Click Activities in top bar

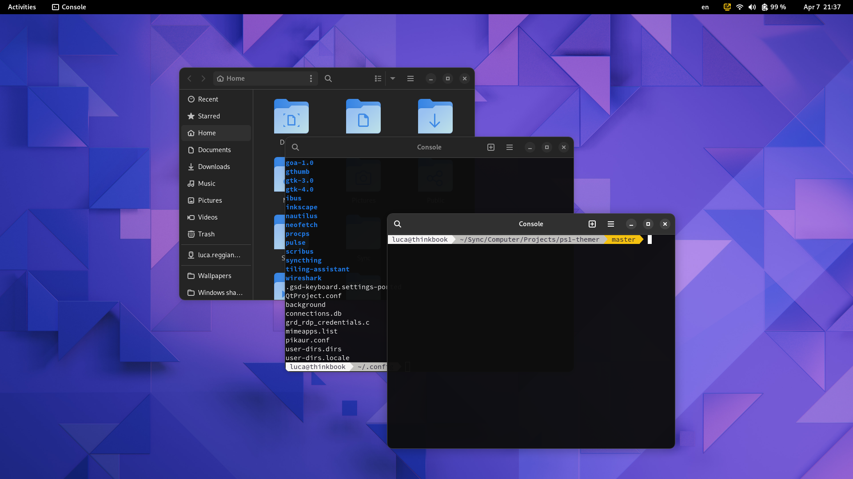point(22,7)
